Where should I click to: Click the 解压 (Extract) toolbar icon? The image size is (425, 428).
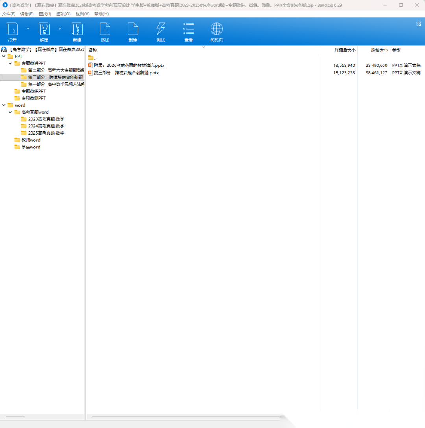pos(44,30)
